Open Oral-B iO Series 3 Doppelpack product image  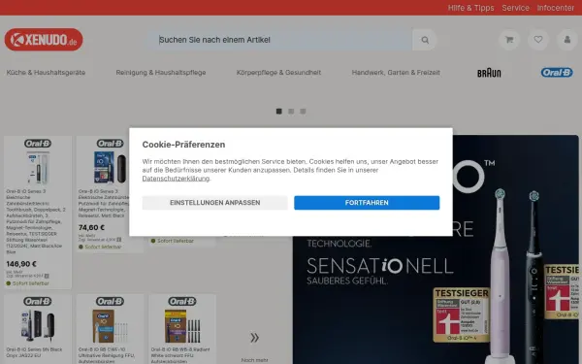(38, 168)
